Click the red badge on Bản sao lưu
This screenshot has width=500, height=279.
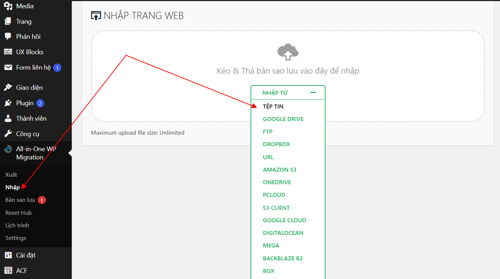click(42, 200)
